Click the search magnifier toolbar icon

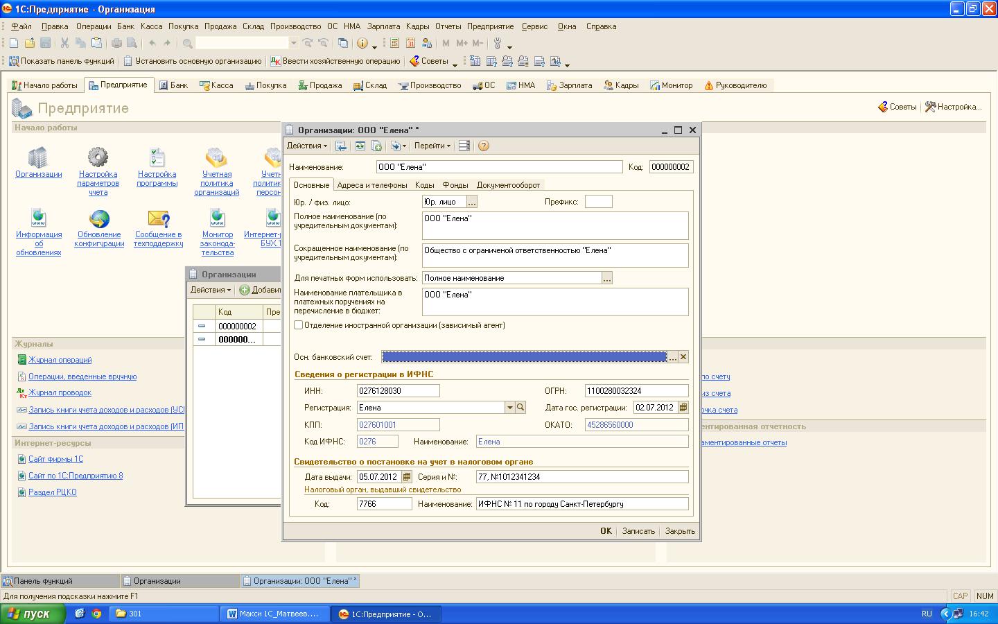tap(187, 43)
